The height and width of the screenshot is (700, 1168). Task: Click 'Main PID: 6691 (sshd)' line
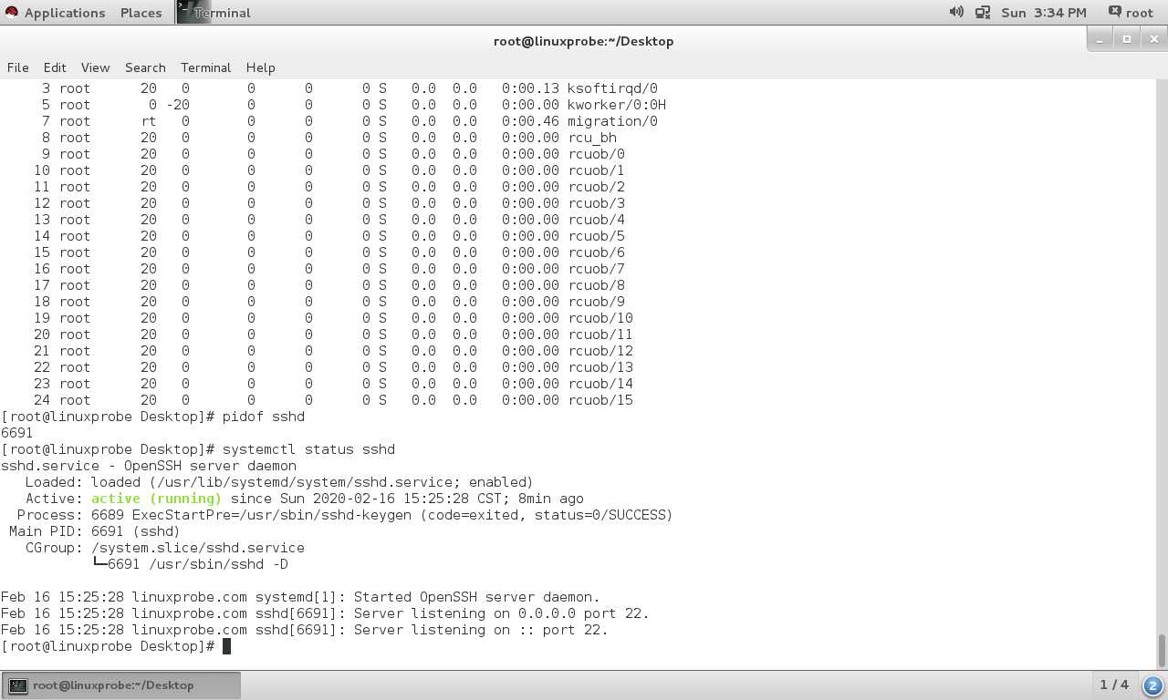pos(95,531)
